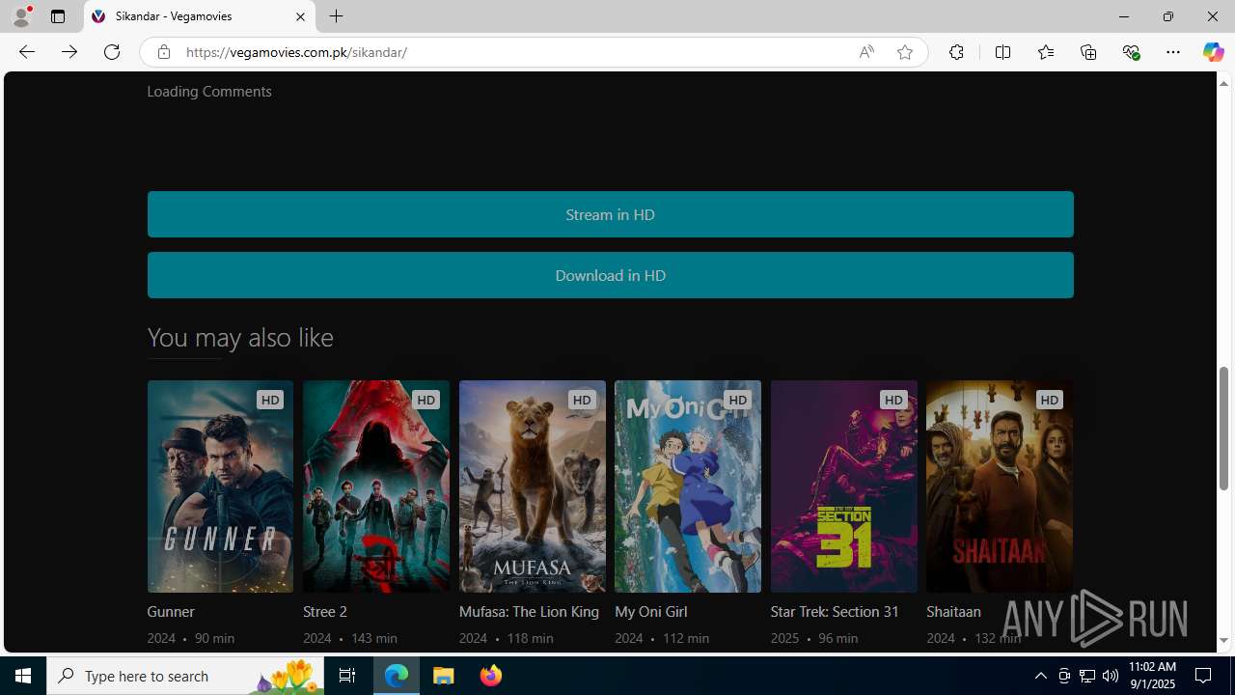
Task: Open Browser essentials
Action: pos(1131,52)
